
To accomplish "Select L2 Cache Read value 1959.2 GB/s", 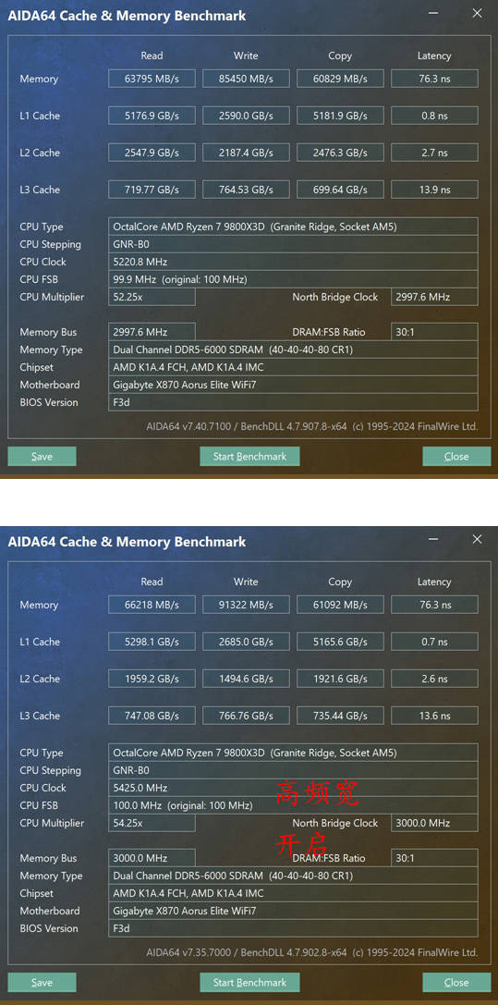I will tap(152, 679).
